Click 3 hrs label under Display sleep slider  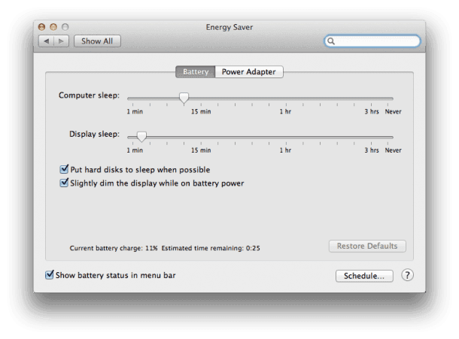(372, 150)
